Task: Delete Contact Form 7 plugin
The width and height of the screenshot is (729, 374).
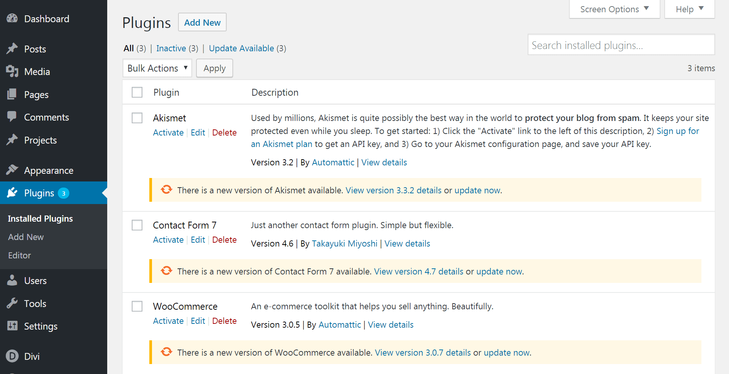Action: pos(224,240)
